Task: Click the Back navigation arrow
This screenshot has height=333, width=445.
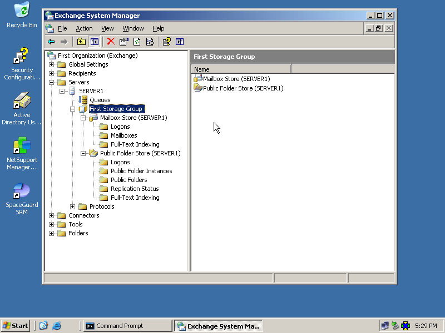Action: tap(51, 41)
